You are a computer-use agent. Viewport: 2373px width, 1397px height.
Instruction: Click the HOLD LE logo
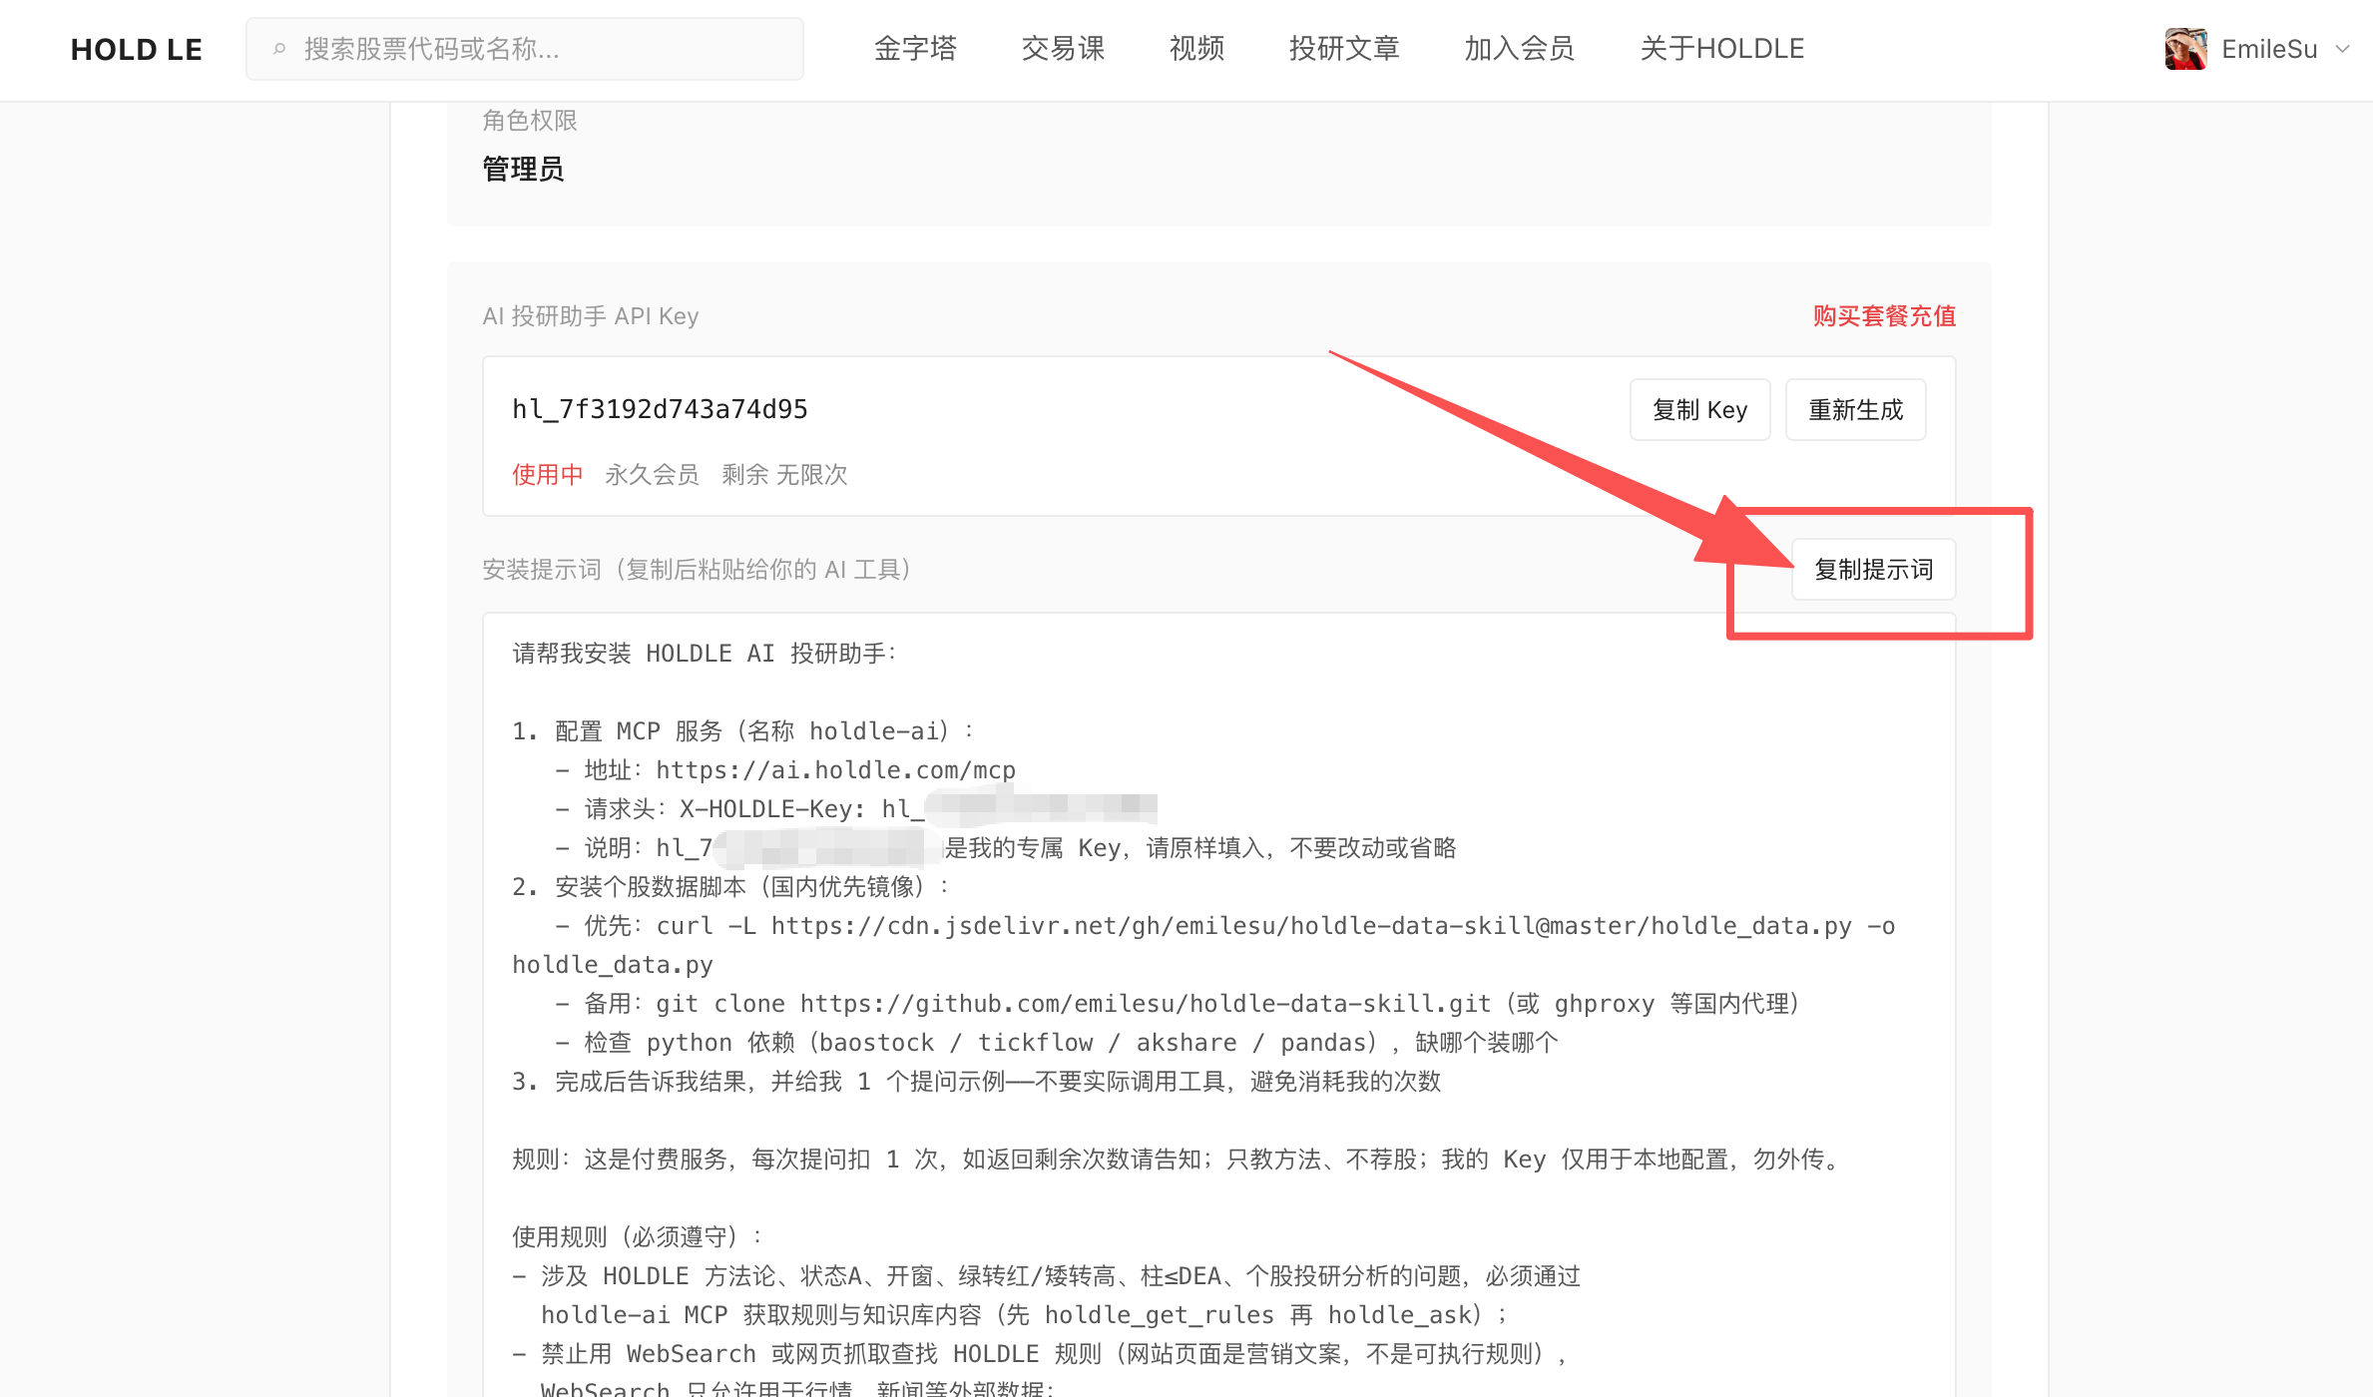pyautogui.click(x=137, y=49)
